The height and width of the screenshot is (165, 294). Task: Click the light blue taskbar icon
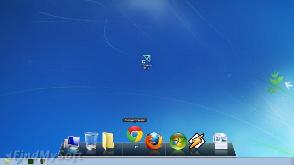pos(19,161)
